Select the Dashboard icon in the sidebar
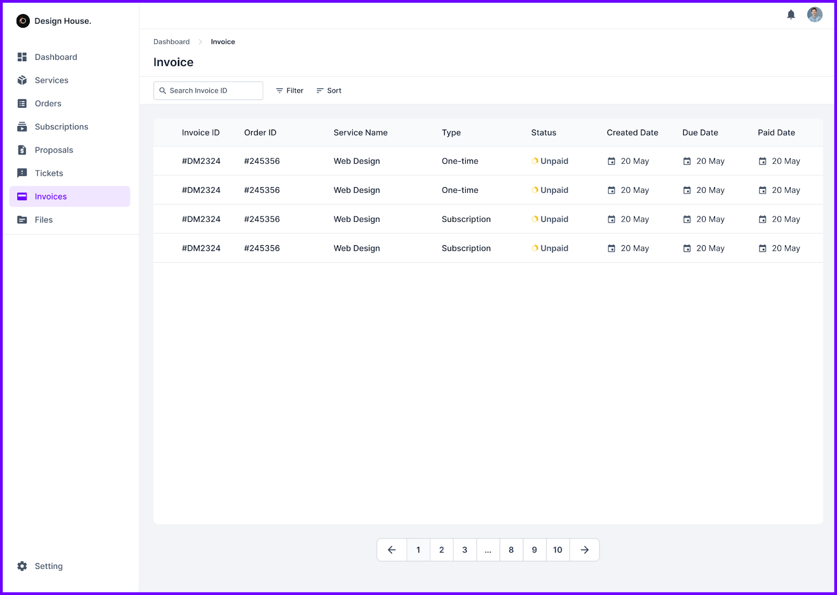Image resolution: width=837 pixels, height=595 pixels. (22, 57)
